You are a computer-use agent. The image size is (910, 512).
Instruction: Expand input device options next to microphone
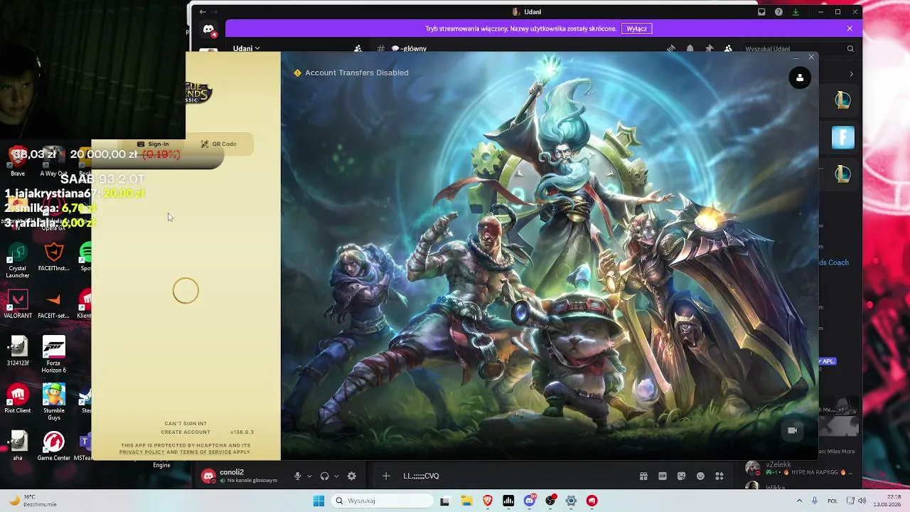309,476
